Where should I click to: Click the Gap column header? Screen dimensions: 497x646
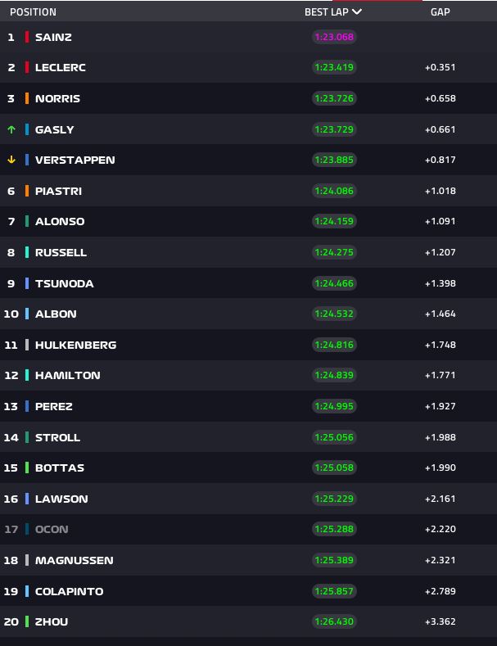point(440,12)
